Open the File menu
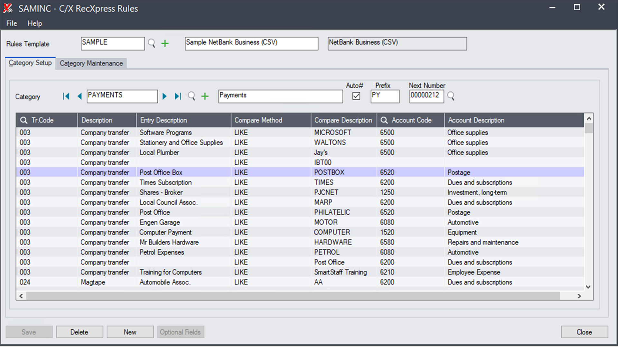Viewport: 618px width, 347px height. 12,23
